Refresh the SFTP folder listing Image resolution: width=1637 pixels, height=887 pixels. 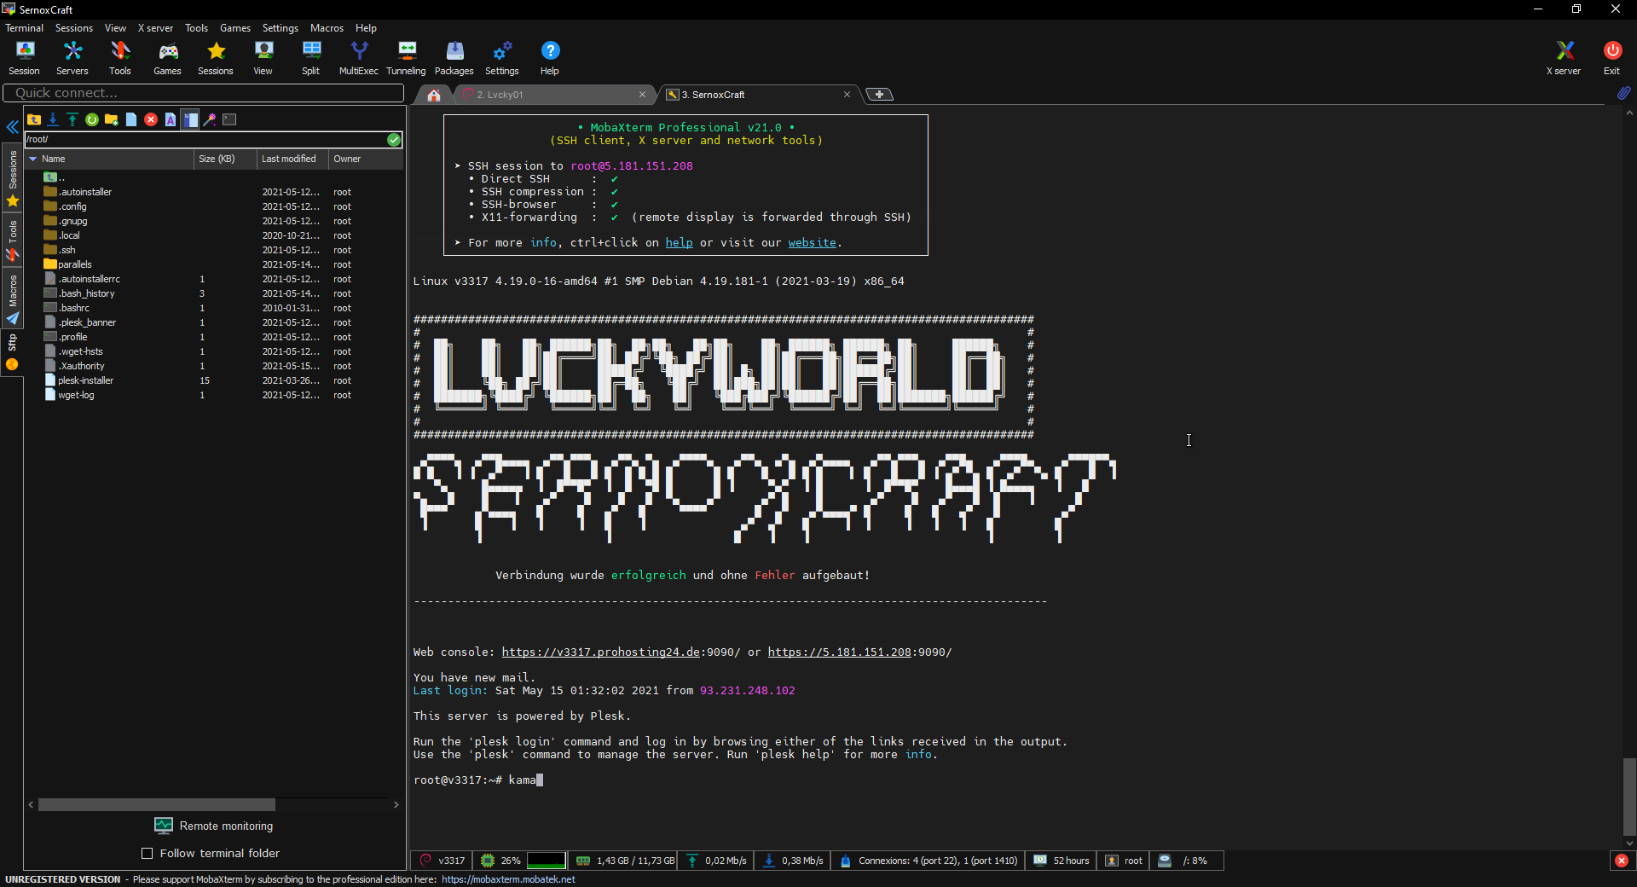pos(92,120)
